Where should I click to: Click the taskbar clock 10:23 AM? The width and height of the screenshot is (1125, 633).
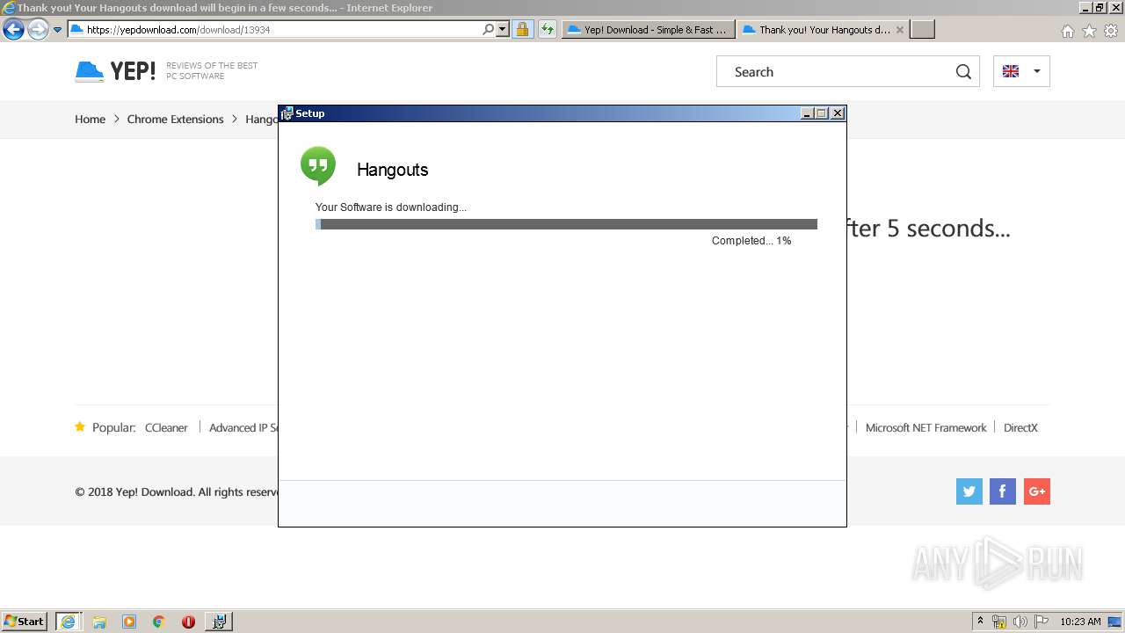click(1080, 622)
